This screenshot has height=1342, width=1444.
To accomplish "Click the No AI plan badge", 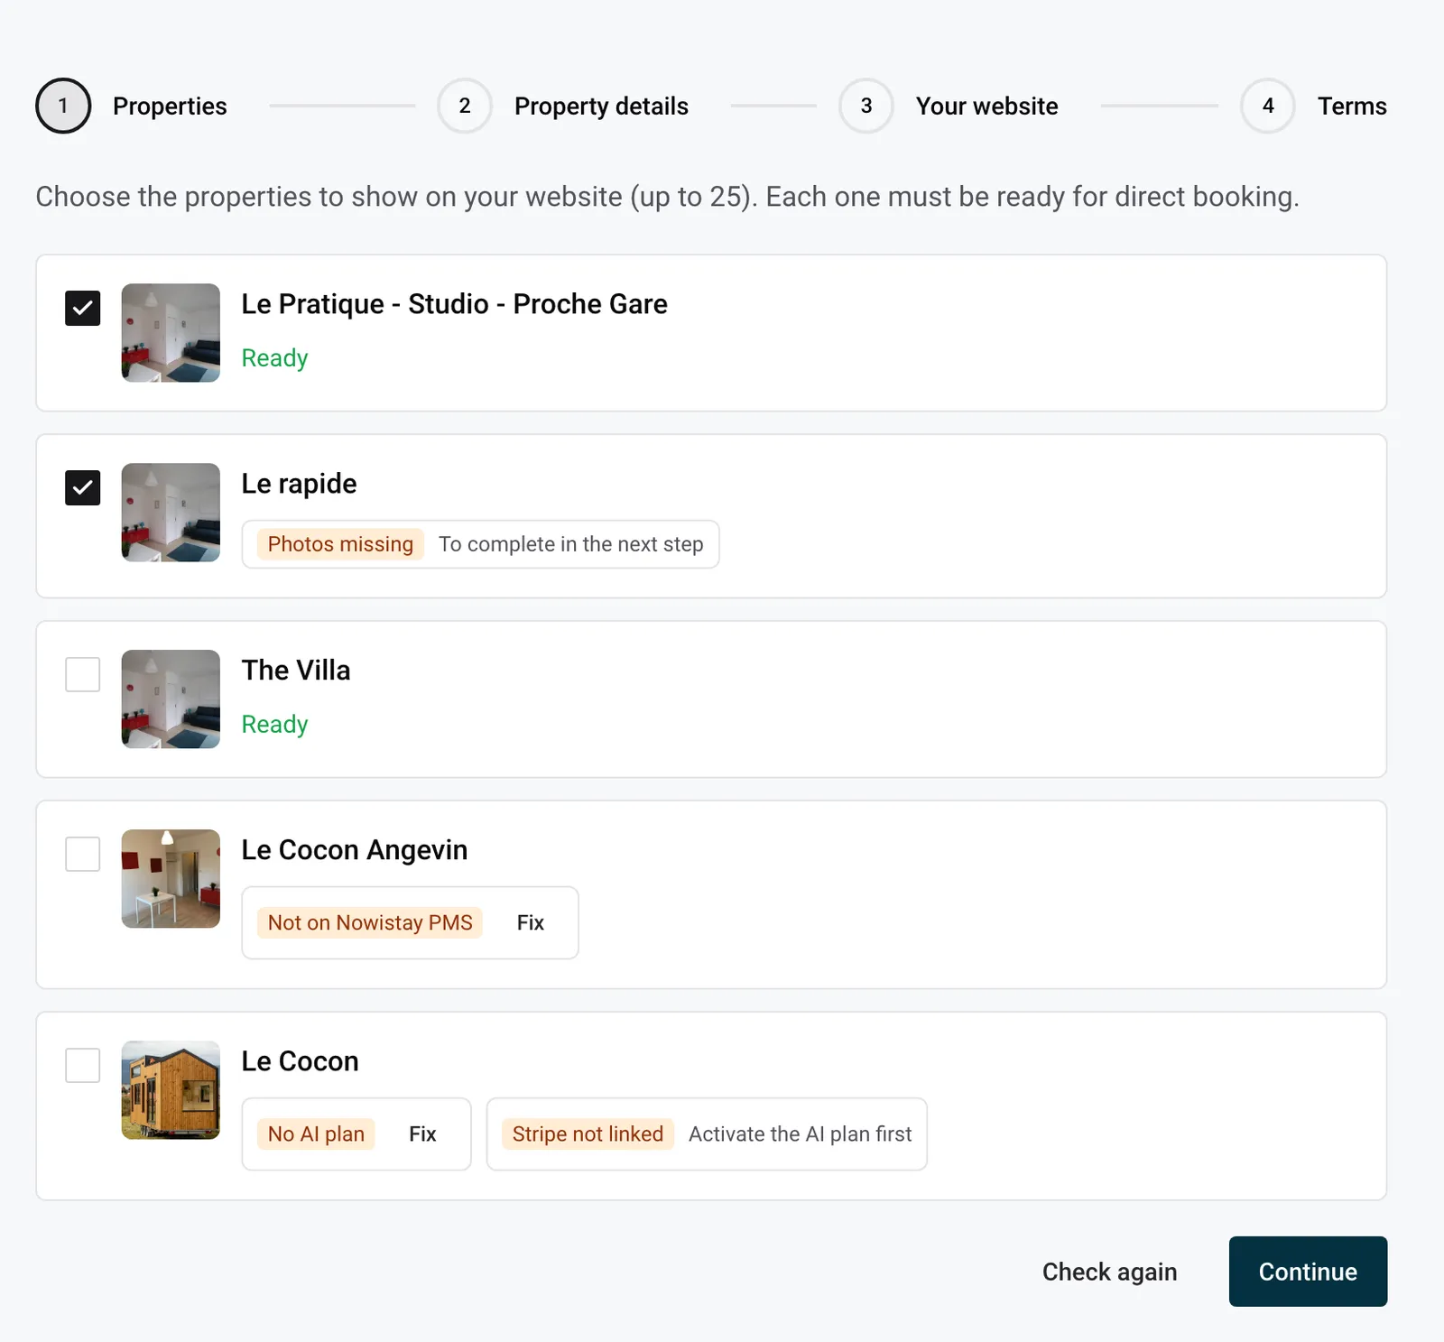I will pos(316,1134).
